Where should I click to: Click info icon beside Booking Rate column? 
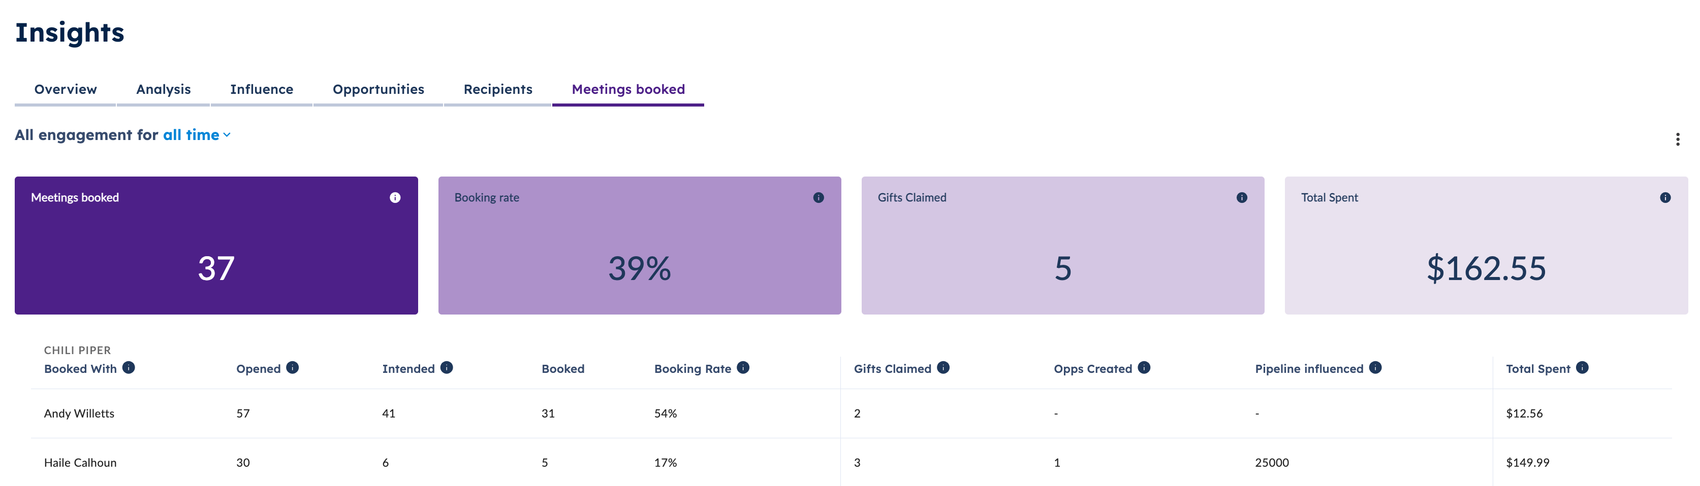[743, 367]
